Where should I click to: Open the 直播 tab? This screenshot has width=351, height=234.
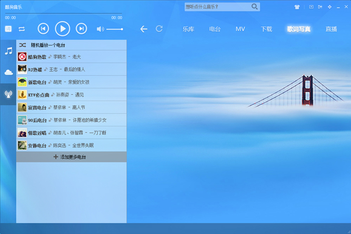(331, 29)
